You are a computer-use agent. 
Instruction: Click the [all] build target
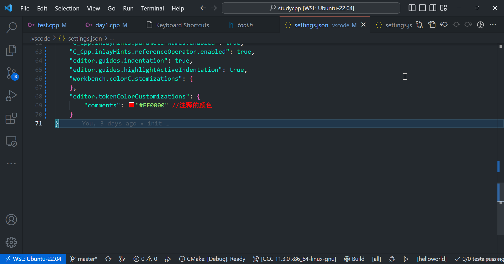376,259
